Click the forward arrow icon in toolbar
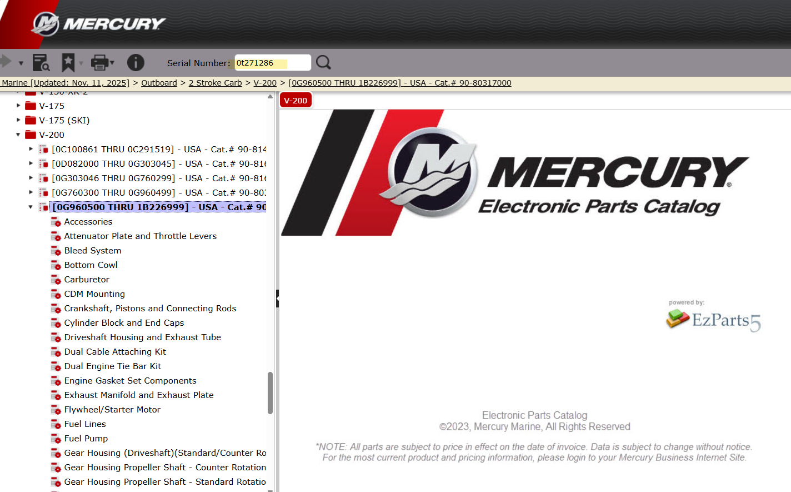Screen dimensions: 791x492 point(6,62)
